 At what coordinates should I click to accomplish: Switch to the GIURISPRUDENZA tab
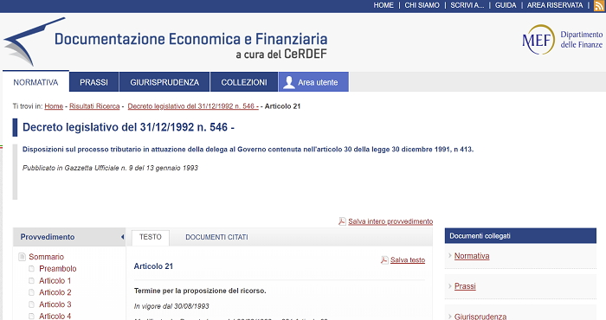tap(164, 82)
